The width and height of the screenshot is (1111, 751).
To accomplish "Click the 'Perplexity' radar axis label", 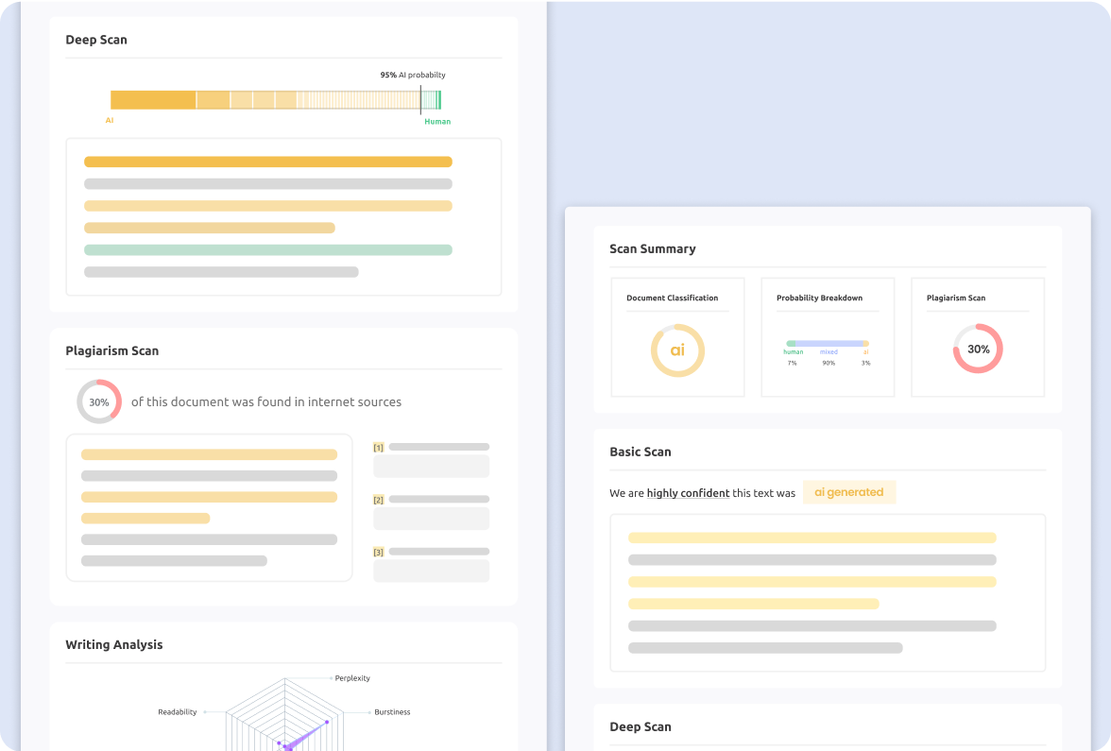I will (x=352, y=678).
